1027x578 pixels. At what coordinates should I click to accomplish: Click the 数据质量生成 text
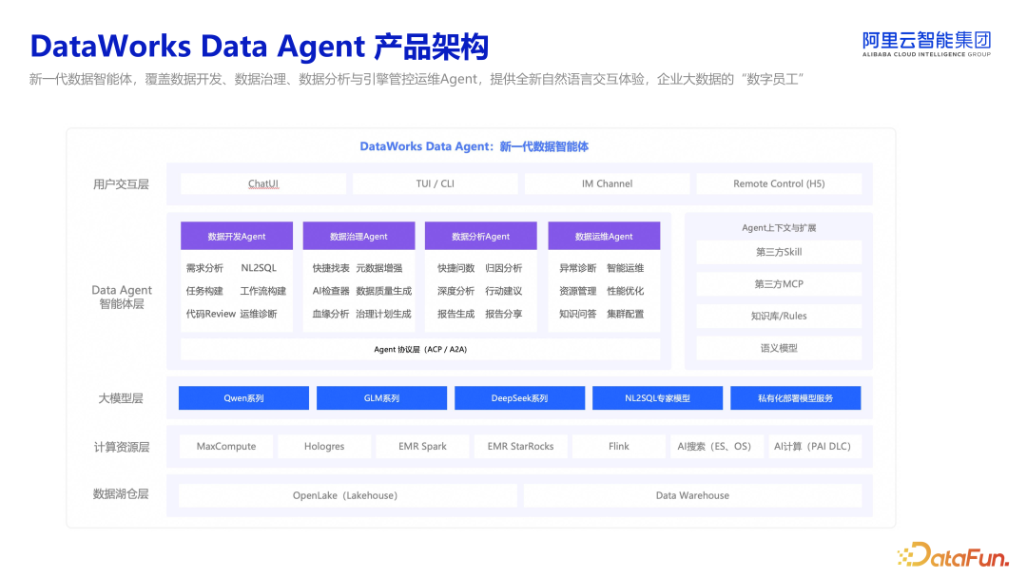pos(384,291)
